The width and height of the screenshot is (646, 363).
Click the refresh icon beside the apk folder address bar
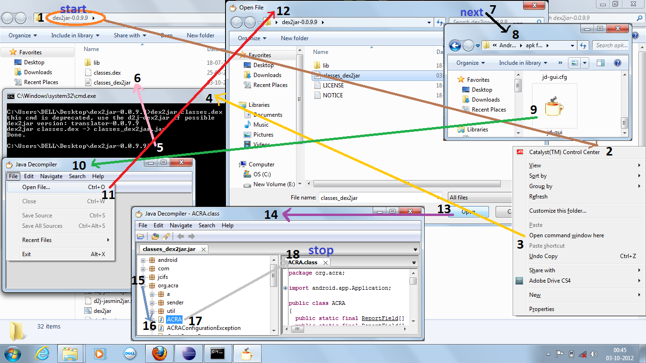point(583,45)
